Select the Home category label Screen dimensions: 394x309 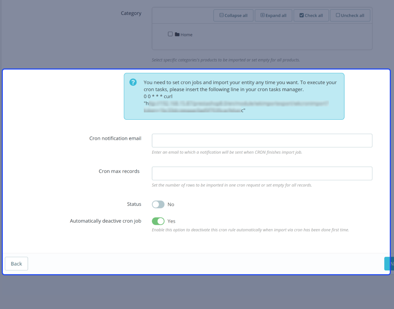click(186, 35)
